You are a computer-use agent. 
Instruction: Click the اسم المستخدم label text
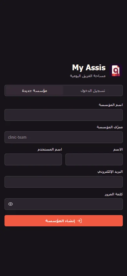tap(49, 149)
